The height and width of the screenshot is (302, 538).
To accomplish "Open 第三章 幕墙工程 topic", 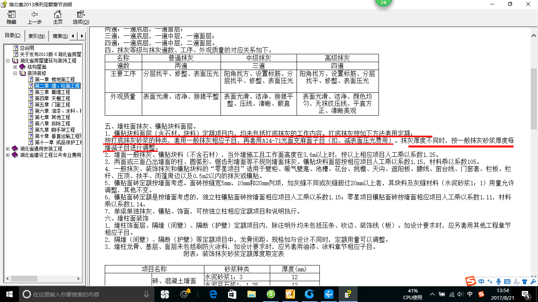I will 52,92.
